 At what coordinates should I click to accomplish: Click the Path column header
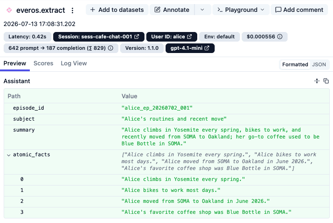point(14,96)
